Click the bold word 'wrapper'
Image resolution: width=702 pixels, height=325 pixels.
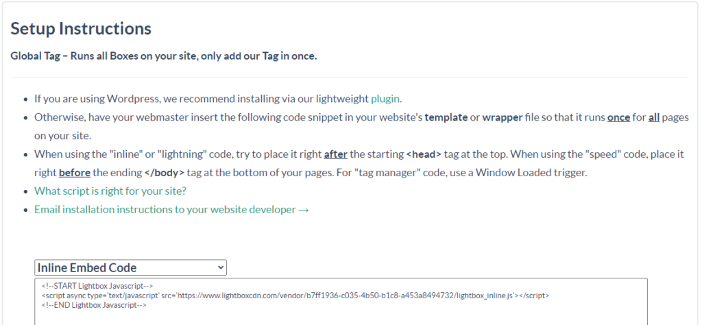click(503, 117)
